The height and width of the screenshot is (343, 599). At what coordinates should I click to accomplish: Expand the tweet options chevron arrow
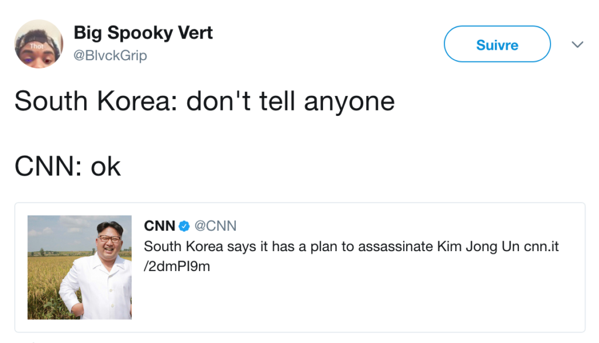(577, 44)
